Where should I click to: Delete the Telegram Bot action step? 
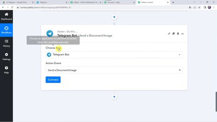[178, 34]
